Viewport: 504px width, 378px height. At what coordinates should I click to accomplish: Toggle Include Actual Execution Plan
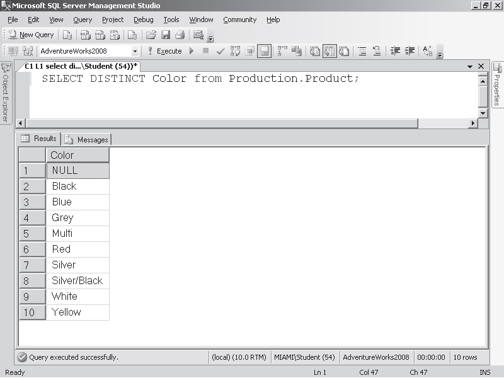point(282,51)
